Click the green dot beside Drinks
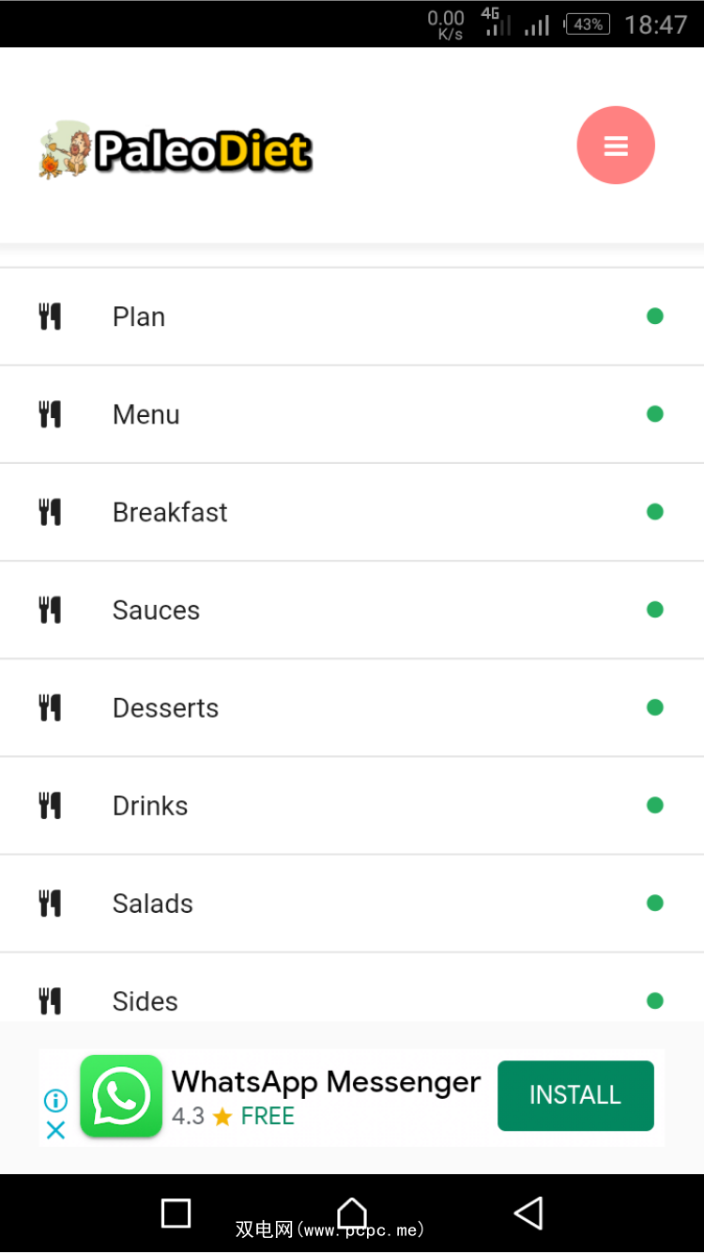Screen dimensions: 704x1253 pyautogui.click(x=655, y=805)
